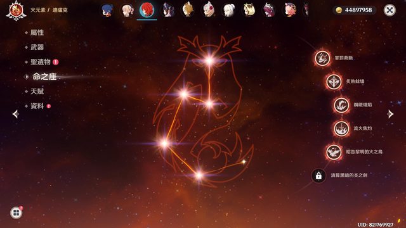View the 瞬裁熾焰 constellation icon
Image resolution: width=406 pixels, height=228 pixels.
pyautogui.click(x=341, y=105)
